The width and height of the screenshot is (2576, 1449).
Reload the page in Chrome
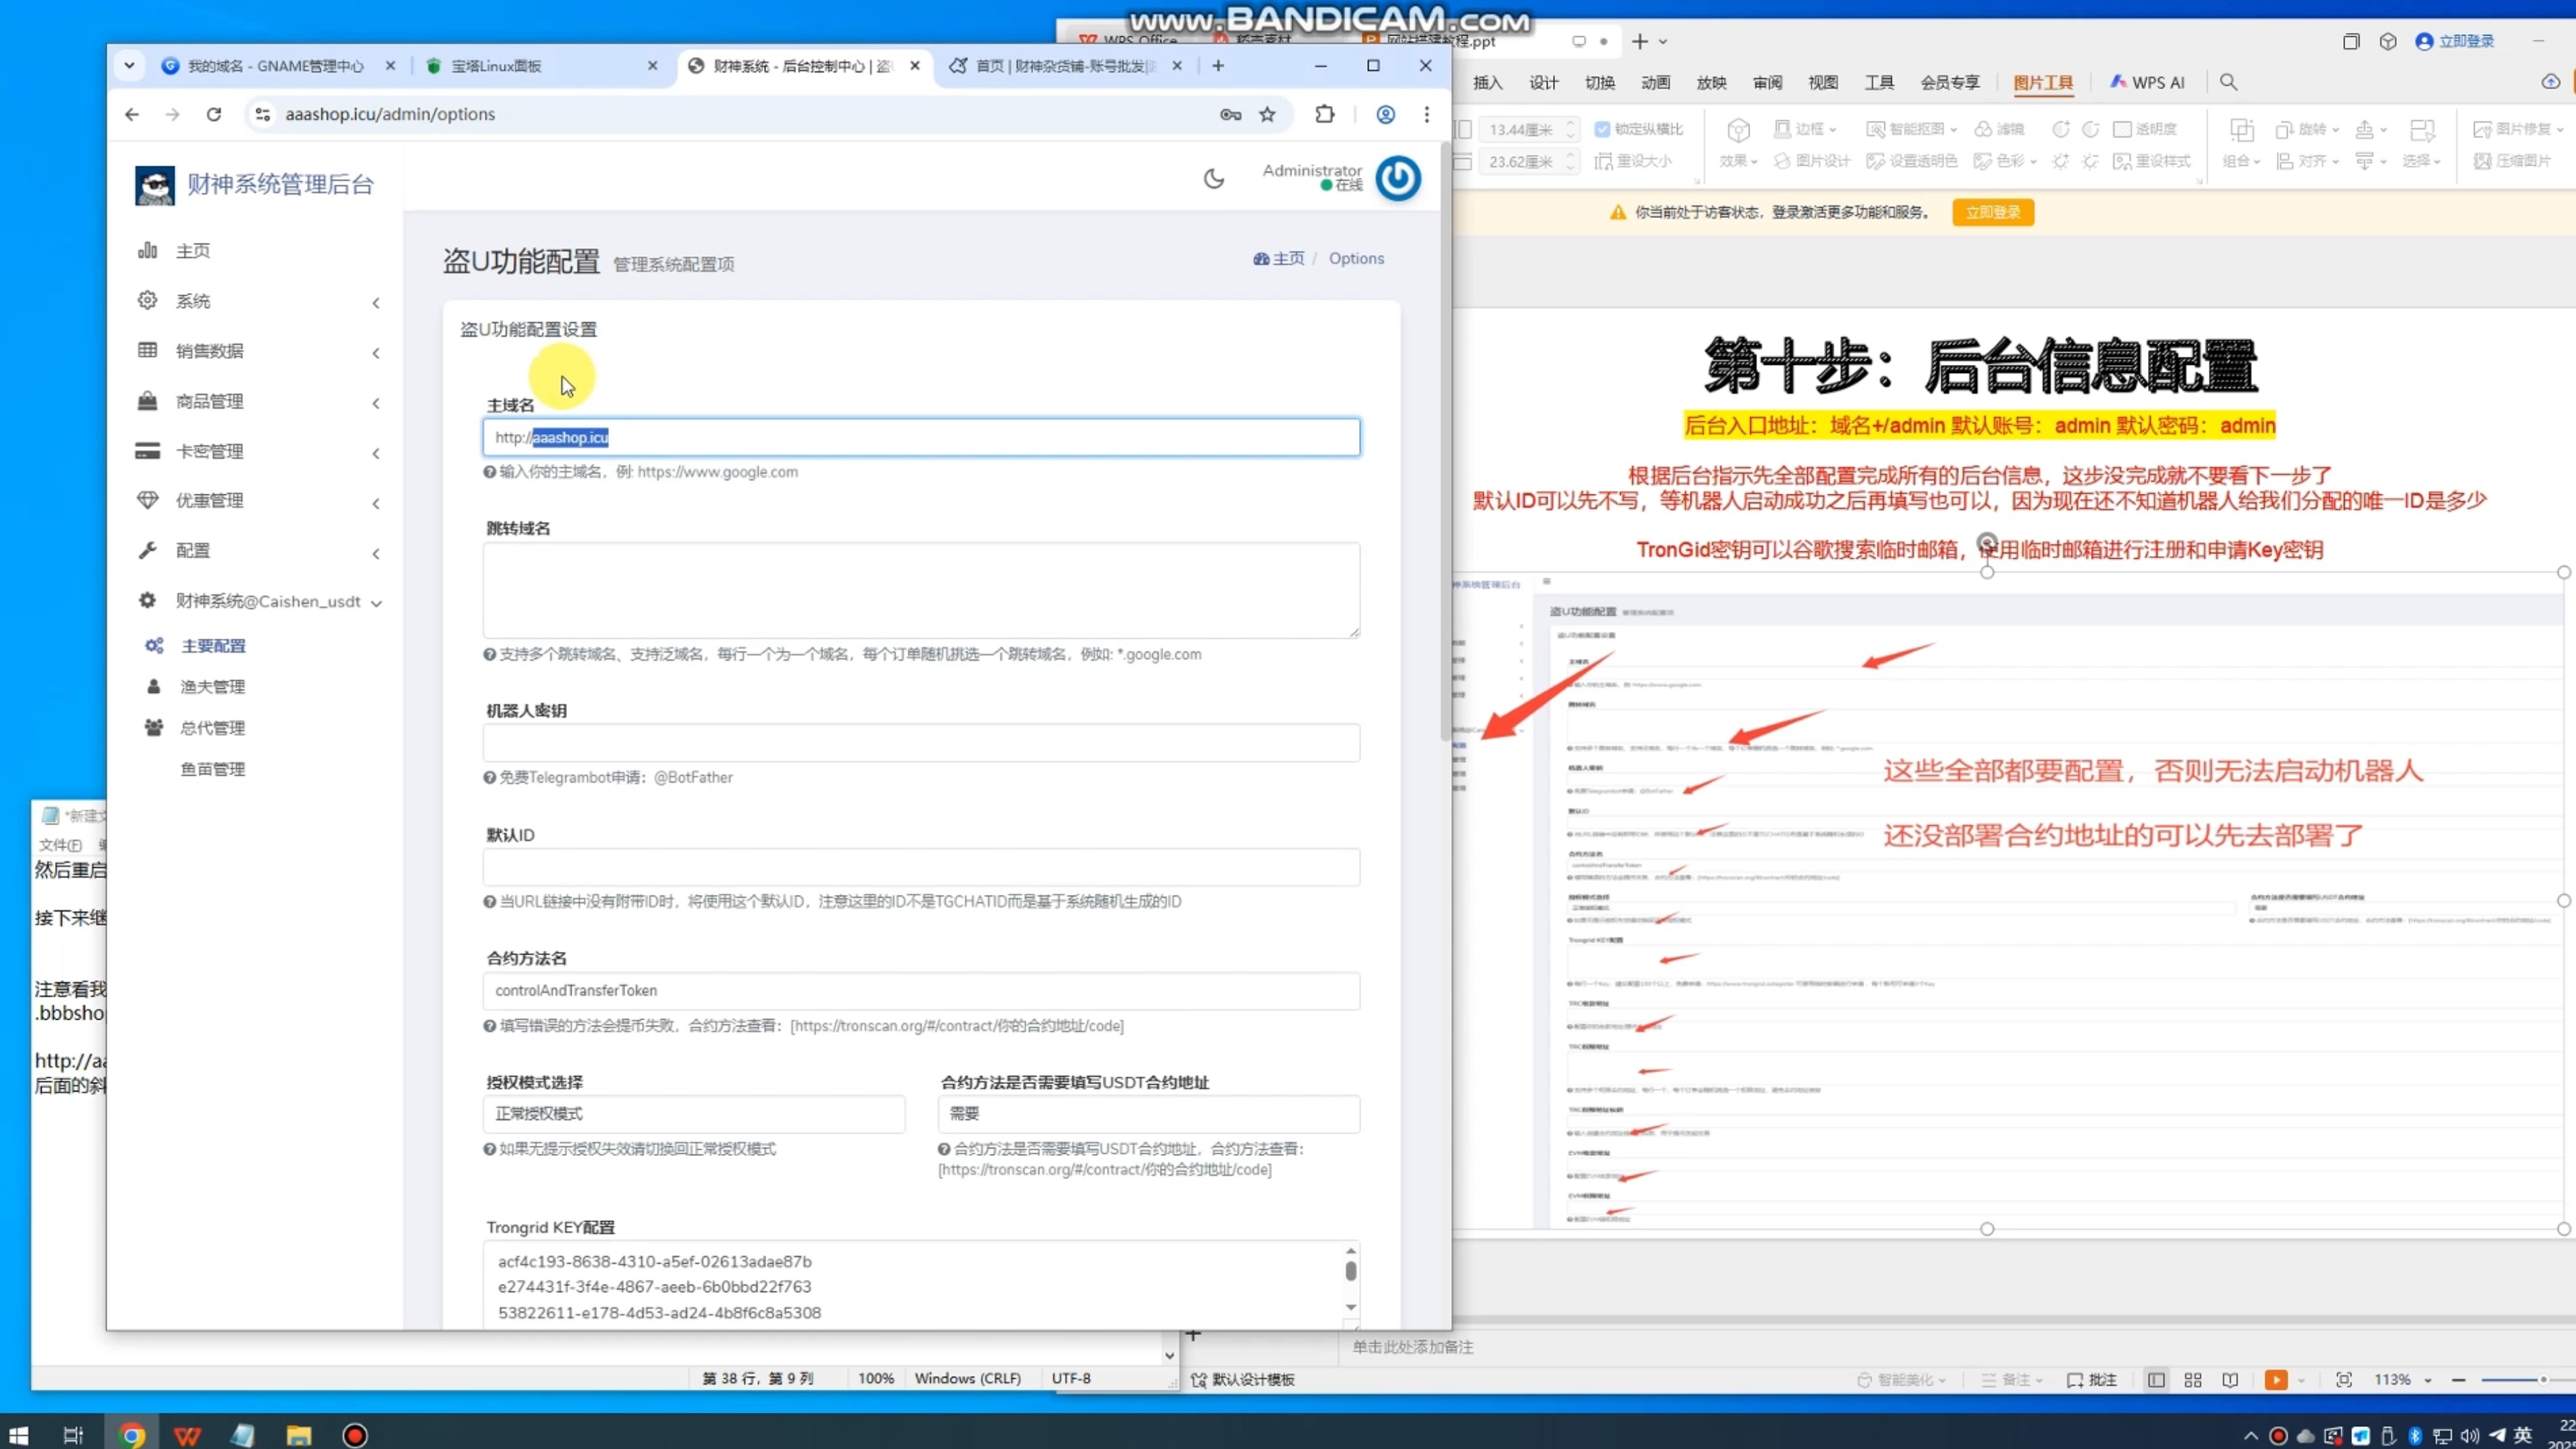click(x=213, y=114)
